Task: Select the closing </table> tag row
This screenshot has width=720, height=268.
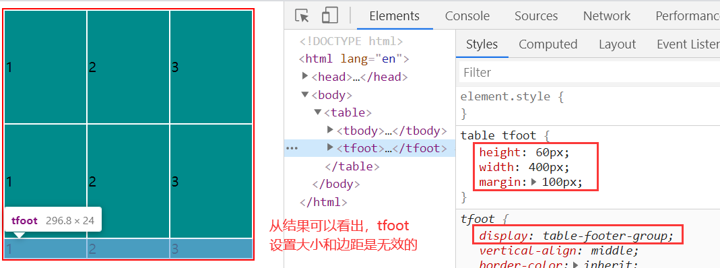Action: click(x=352, y=166)
